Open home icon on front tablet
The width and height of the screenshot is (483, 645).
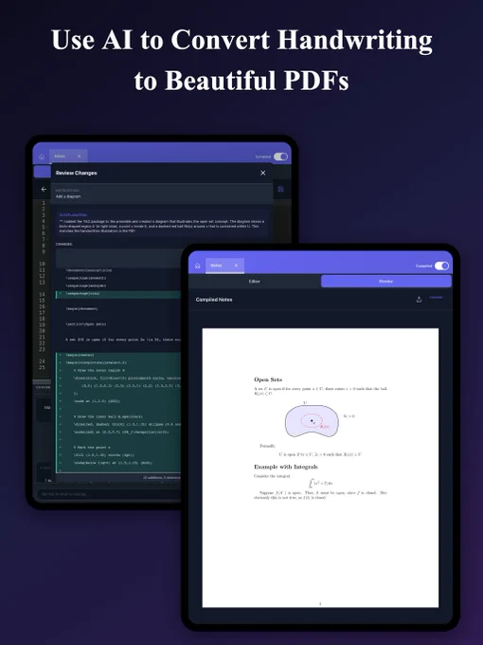tap(198, 266)
